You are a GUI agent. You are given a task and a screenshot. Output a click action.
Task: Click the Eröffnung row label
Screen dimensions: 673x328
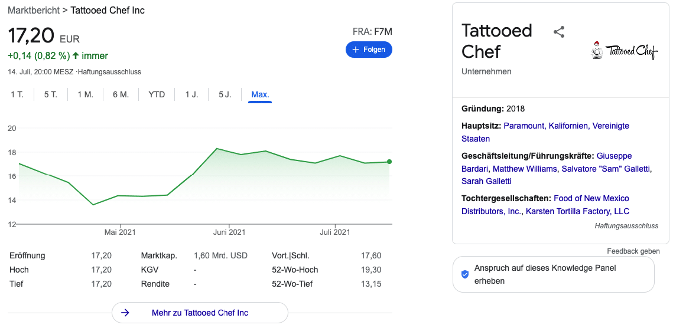tap(27, 256)
